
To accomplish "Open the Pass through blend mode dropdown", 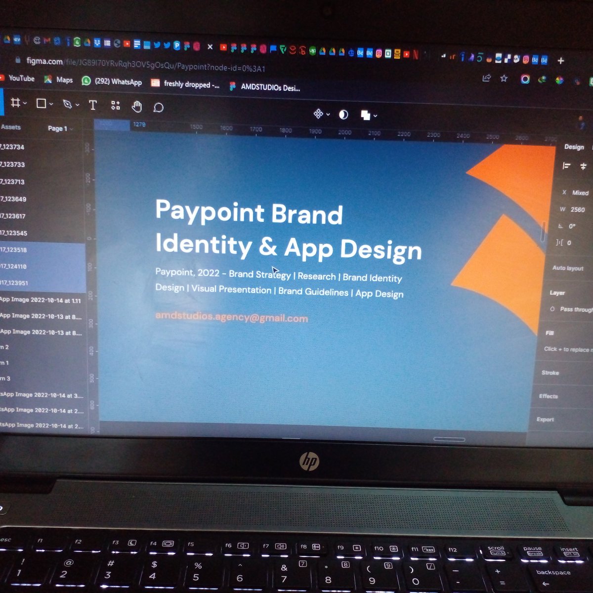I will click(571, 309).
